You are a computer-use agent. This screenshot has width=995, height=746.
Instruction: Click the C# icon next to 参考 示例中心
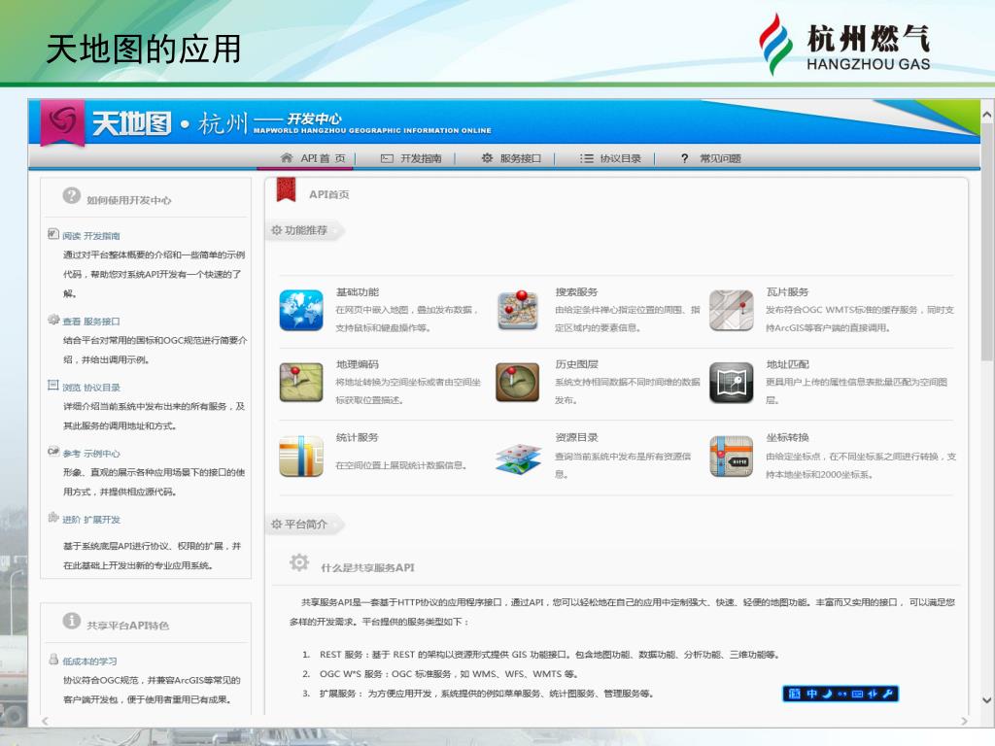click(x=53, y=451)
